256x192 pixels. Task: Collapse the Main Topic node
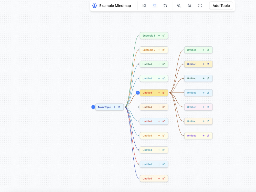point(93,107)
